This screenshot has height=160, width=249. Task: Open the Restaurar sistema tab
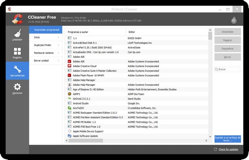[x=44, y=53]
